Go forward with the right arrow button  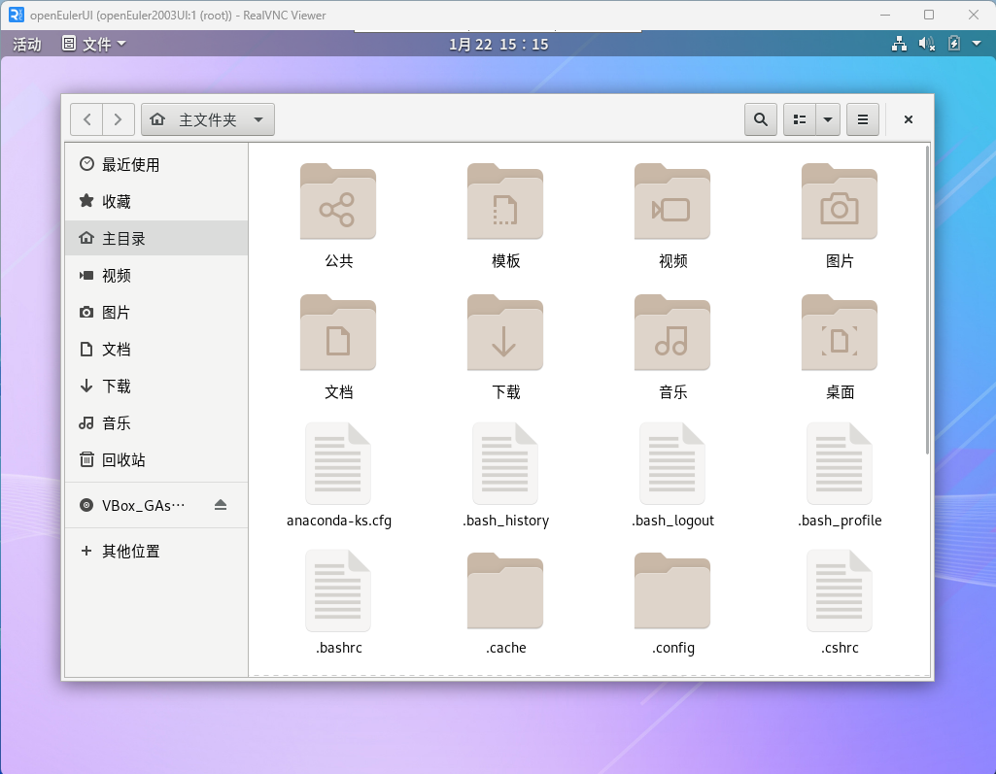[x=119, y=119]
